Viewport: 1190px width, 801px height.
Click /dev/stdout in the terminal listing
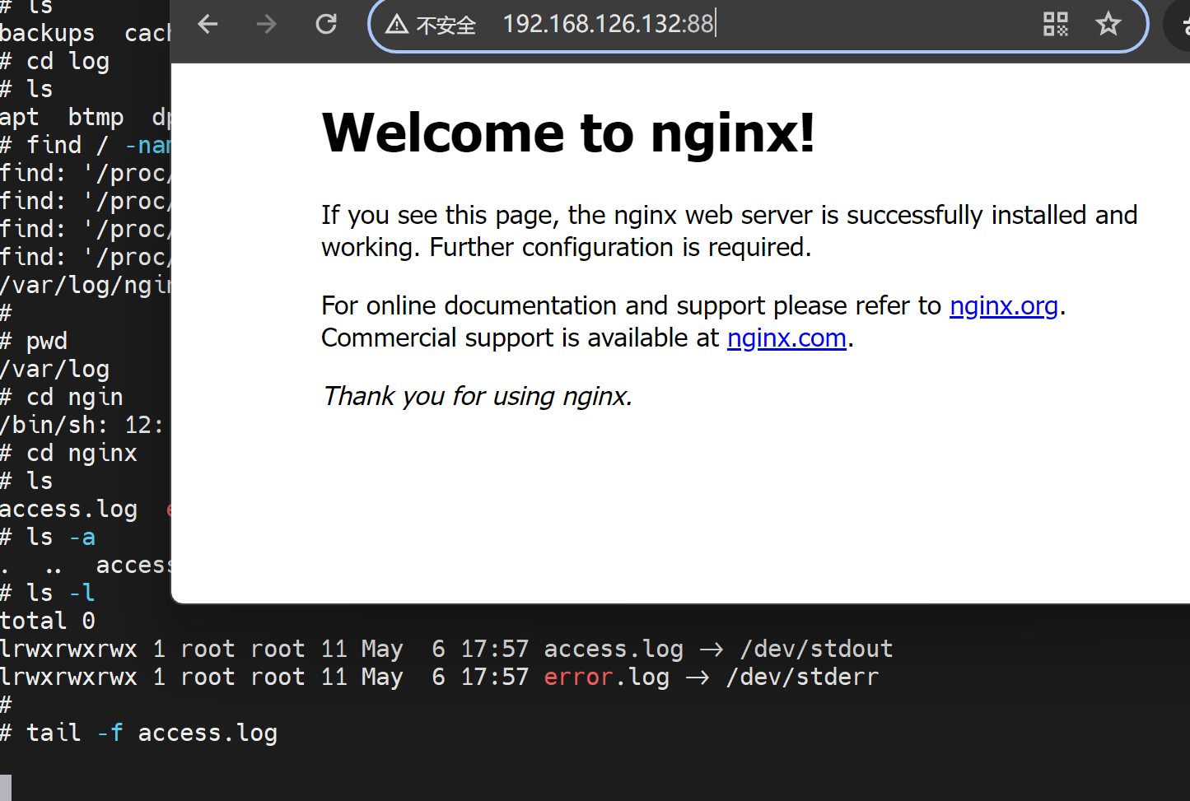(x=816, y=649)
